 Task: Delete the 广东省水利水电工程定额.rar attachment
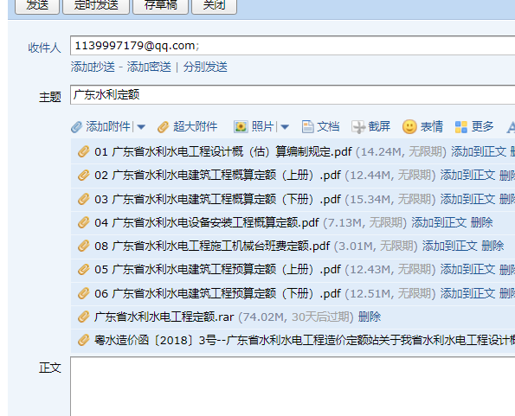click(370, 317)
